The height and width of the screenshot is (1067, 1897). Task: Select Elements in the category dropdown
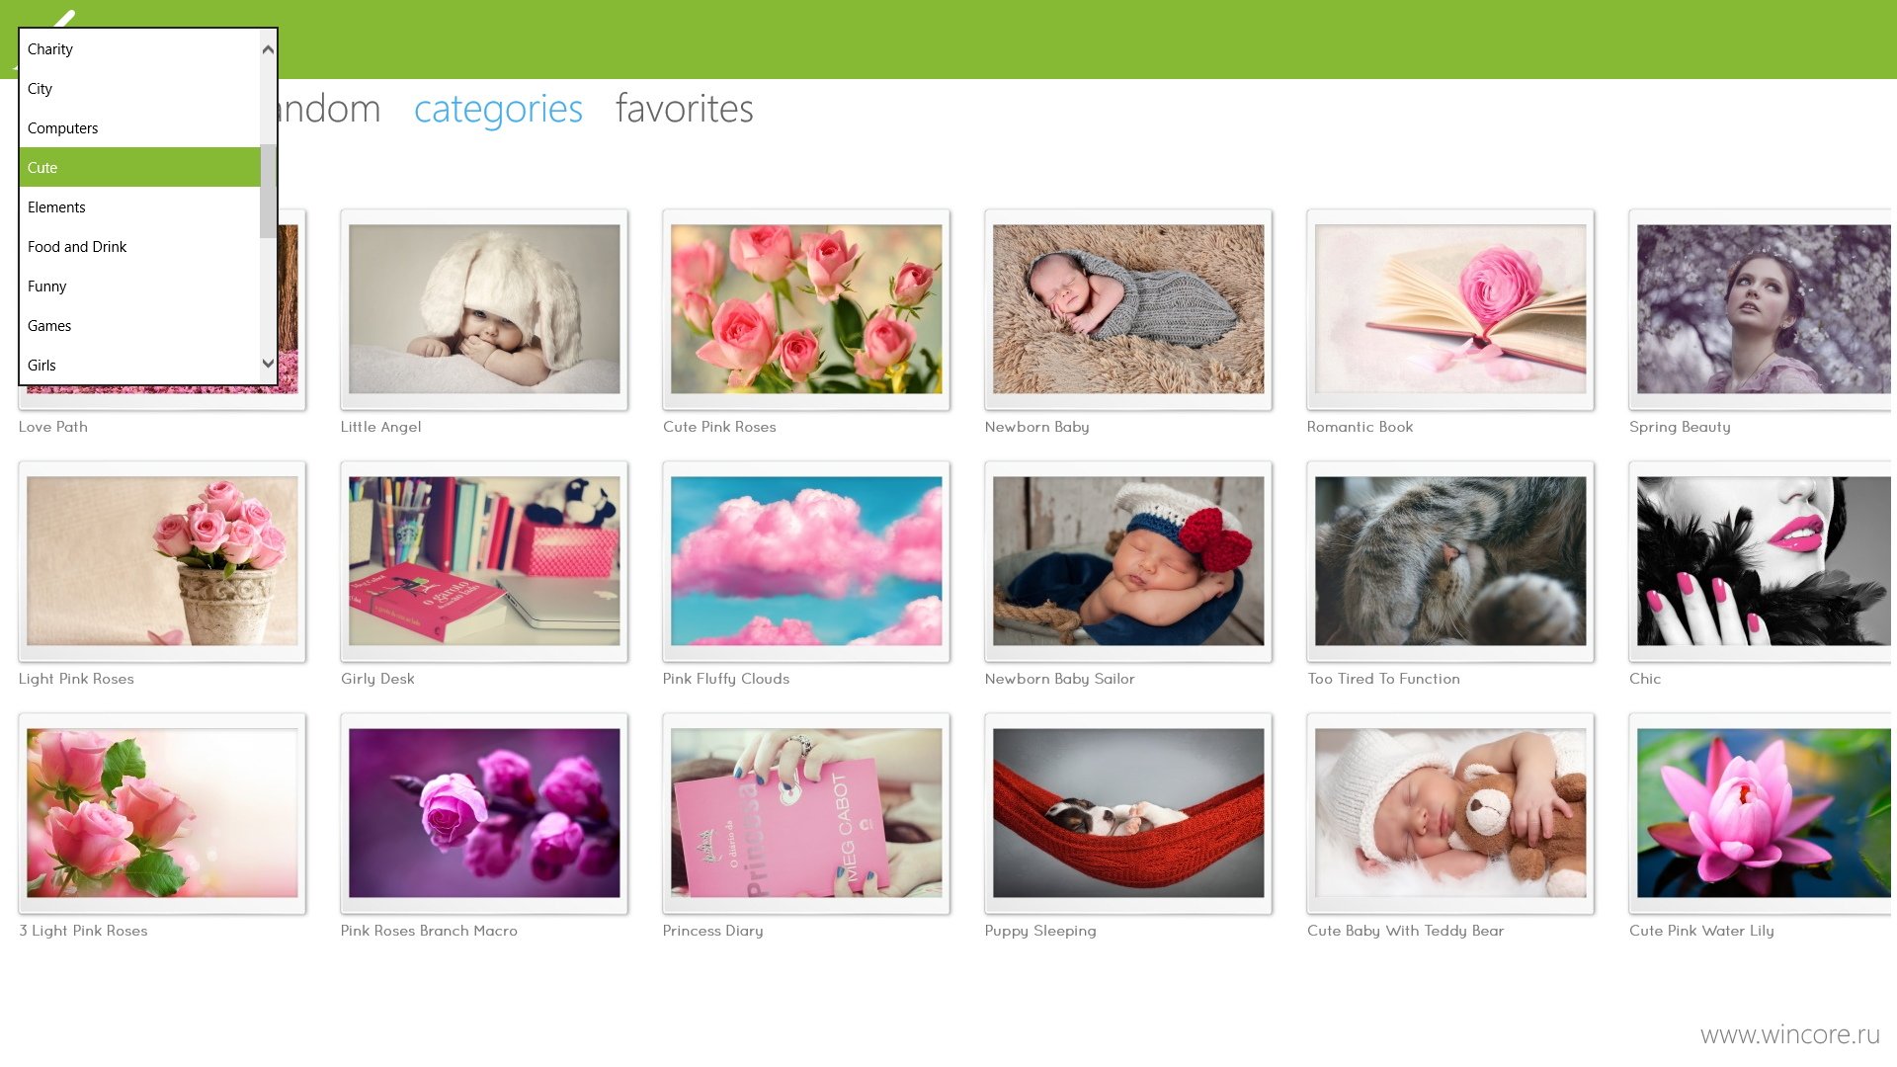[139, 207]
